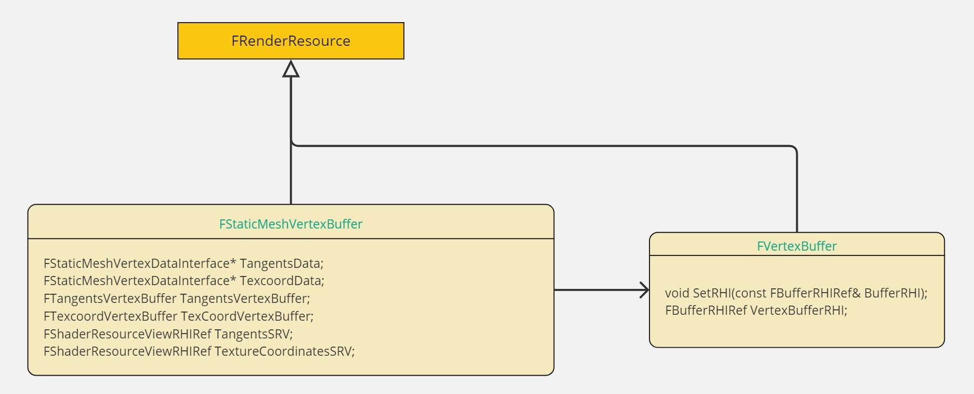Select the TextureCoordinatesSRV member text
The width and height of the screenshot is (974, 394).
point(199,351)
